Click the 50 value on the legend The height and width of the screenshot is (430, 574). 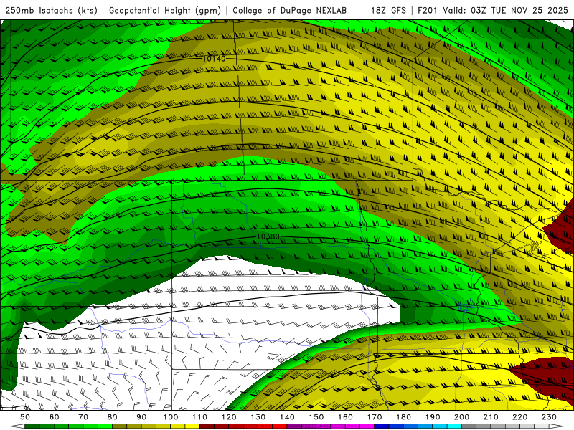click(25, 417)
